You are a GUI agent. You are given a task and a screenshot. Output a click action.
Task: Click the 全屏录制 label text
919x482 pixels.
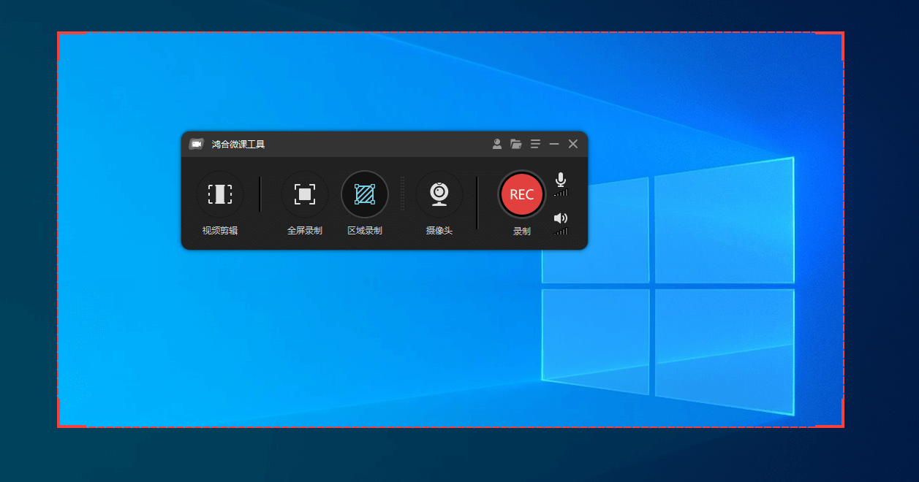coord(305,231)
